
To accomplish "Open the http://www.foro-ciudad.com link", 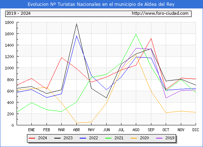I will coord(160,13).
